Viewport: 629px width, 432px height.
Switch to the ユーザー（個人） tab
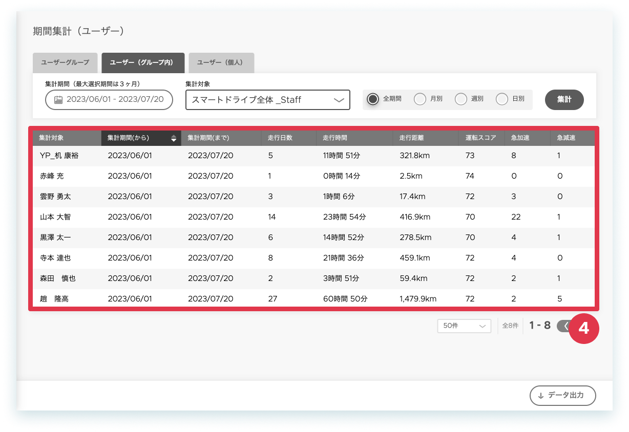pos(221,62)
